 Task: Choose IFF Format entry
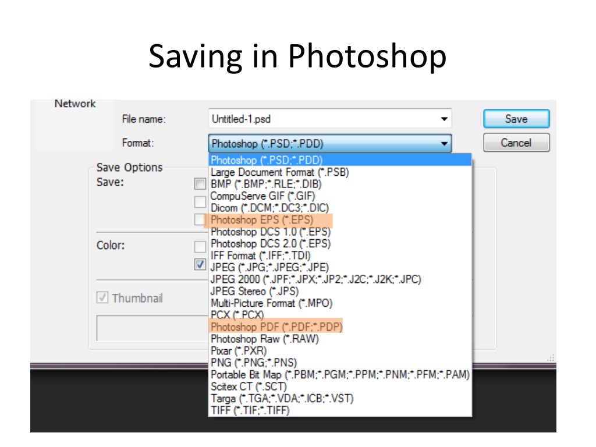tap(340, 256)
